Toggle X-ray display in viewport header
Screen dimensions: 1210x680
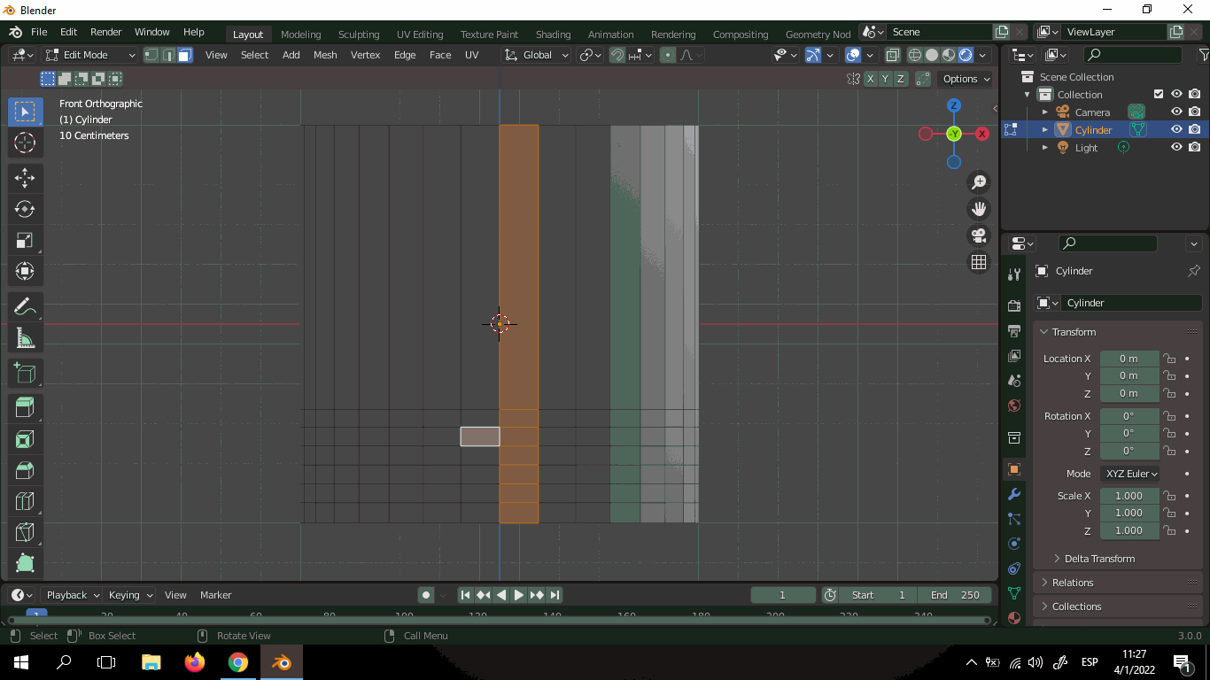point(894,55)
